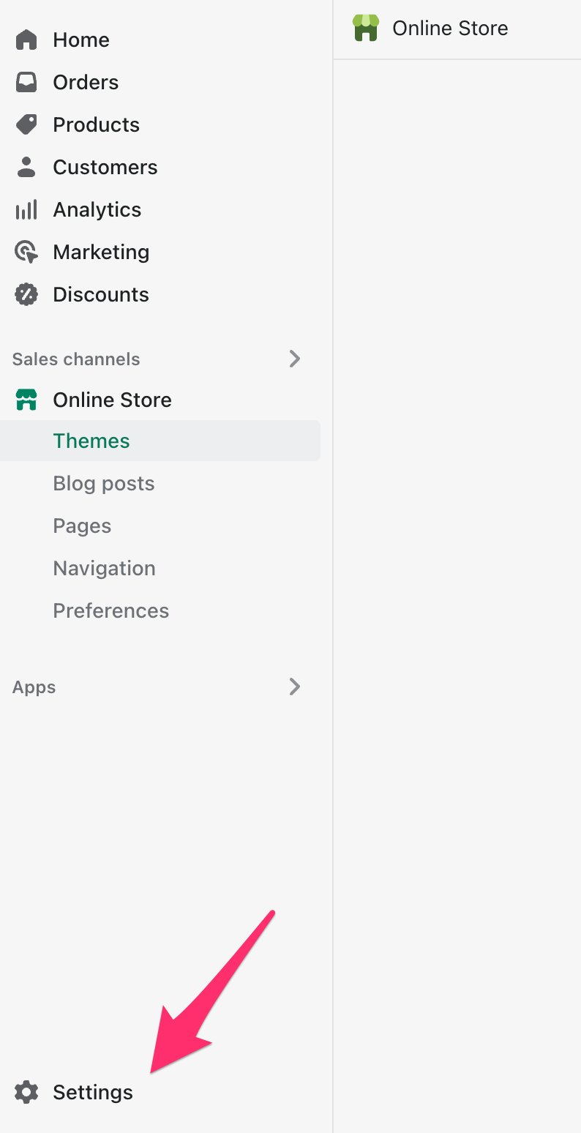Open Blog posts in Online Store

pos(104,483)
